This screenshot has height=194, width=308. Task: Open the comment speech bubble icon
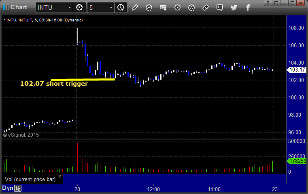[220, 8]
